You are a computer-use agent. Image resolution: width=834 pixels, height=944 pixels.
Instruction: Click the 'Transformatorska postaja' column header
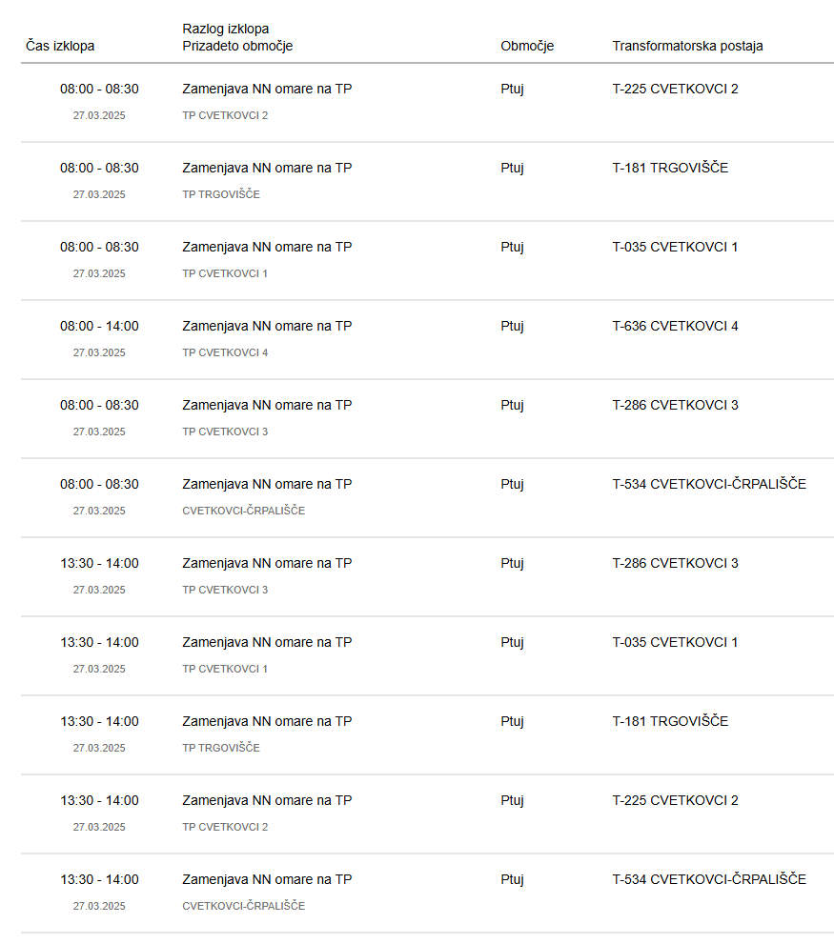coord(687,46)
